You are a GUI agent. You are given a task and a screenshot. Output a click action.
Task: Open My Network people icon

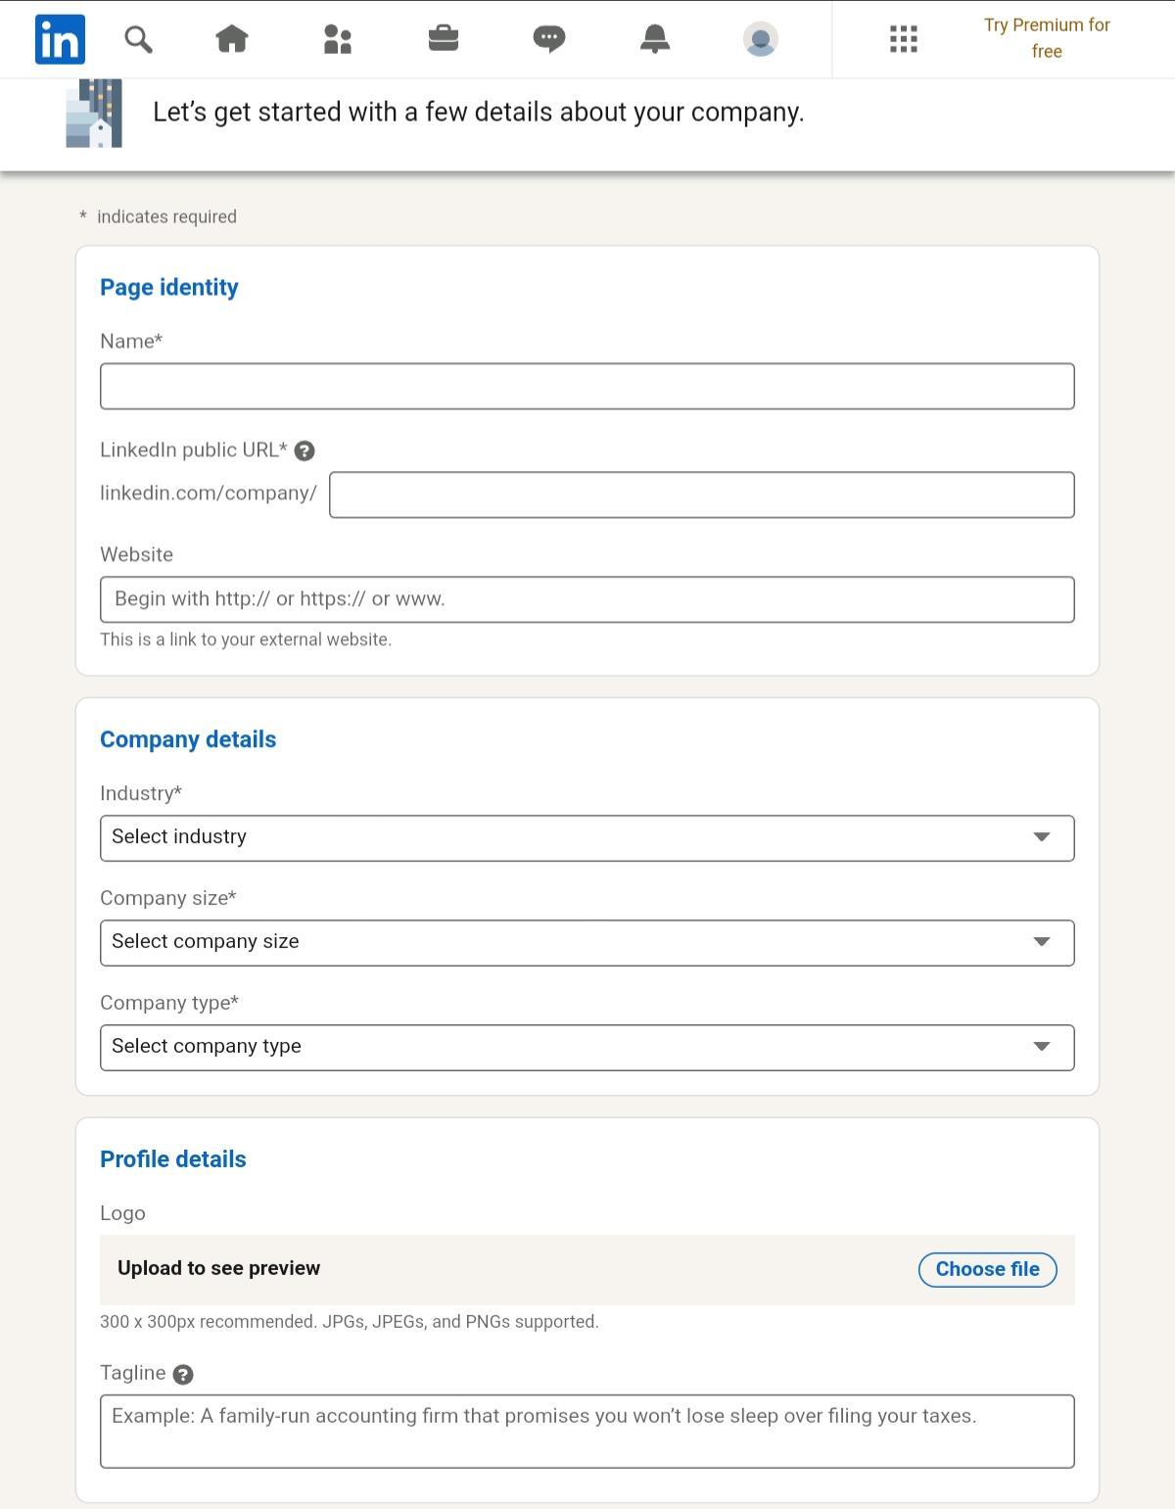(x=338, y=39)
